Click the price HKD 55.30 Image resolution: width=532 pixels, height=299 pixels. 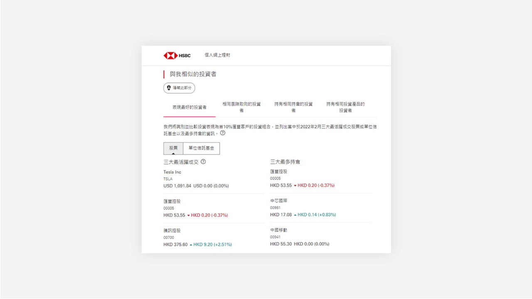tap(281, 244)
